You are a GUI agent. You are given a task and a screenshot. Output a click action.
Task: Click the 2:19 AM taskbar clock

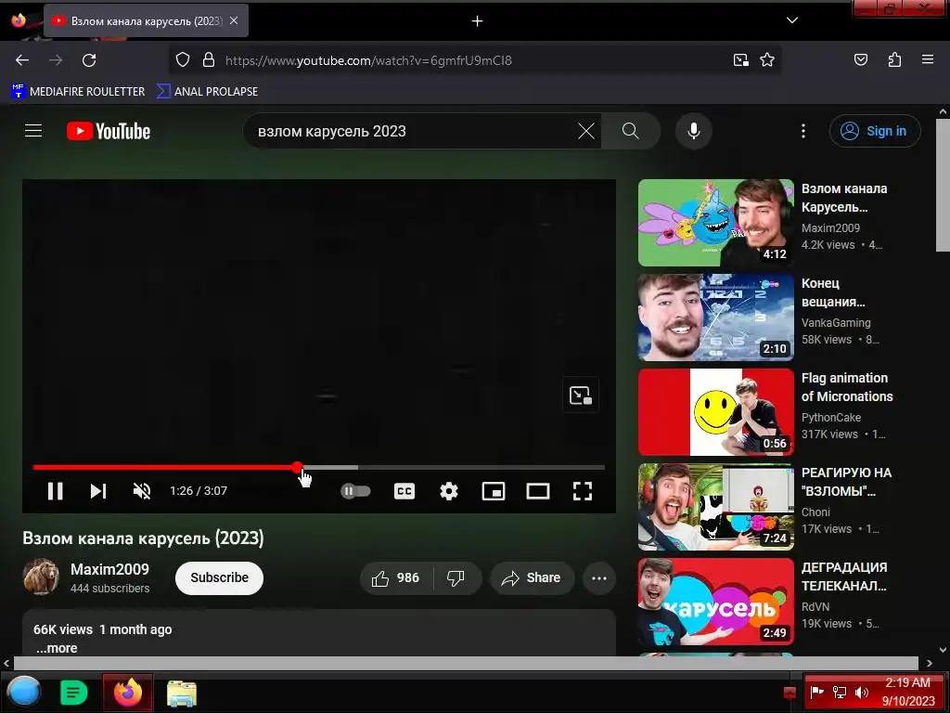(907, 691)
